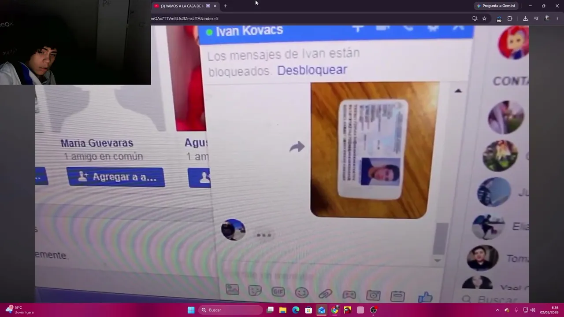Open Ivan Kovacs chat header name
The width and height of the screenshot is (564, 317).
click(x=249, y=30)
